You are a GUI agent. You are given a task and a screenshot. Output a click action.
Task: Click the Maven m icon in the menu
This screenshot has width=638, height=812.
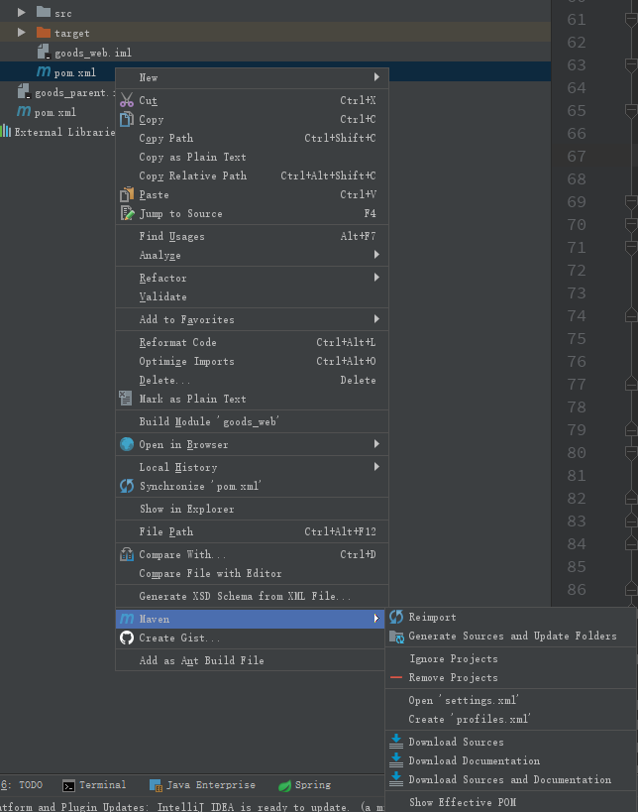(x=127, y=619)
